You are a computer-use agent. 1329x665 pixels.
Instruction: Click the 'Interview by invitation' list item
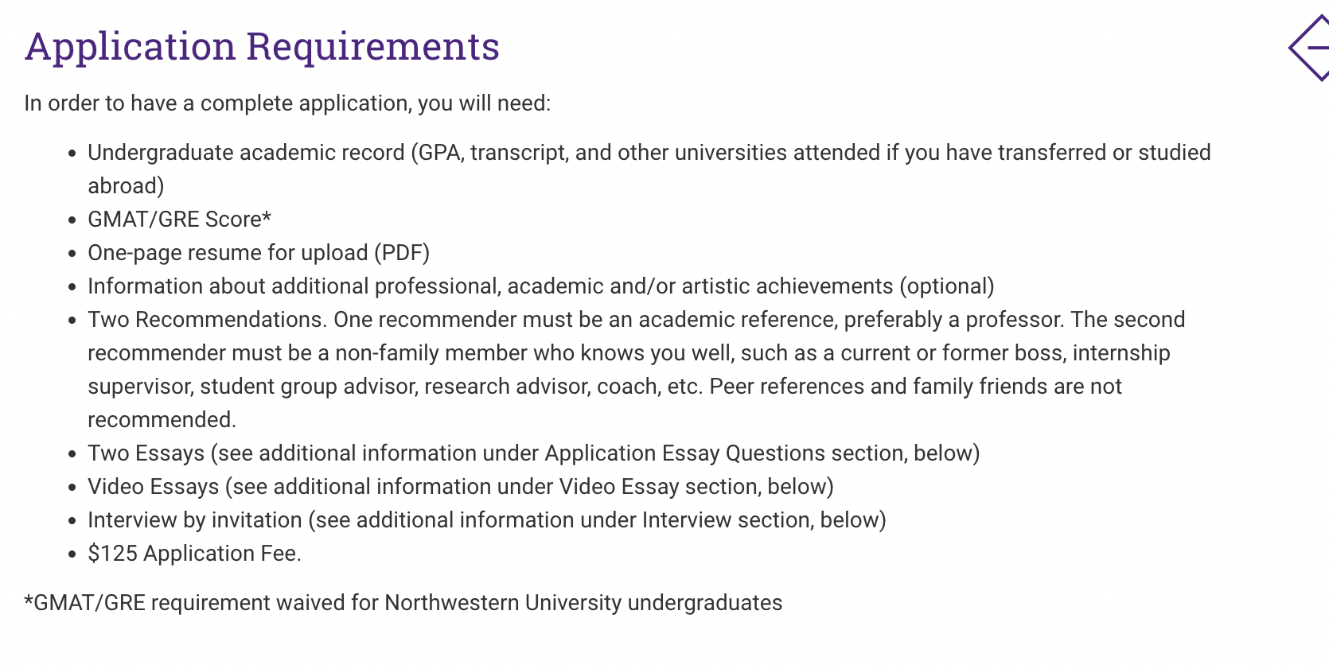pyautogui.click(x=194, y=520)
